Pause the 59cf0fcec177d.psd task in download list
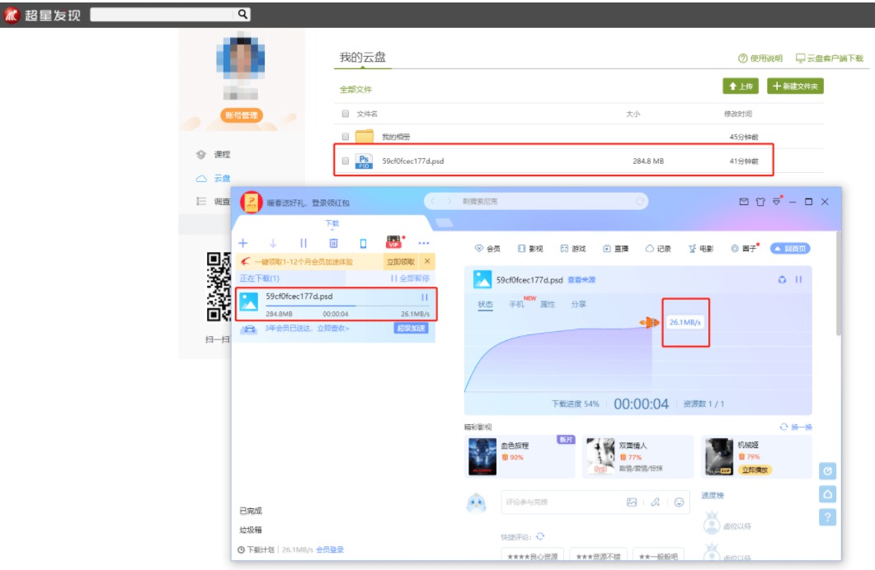Screen dimensions: 875x570 425,297
